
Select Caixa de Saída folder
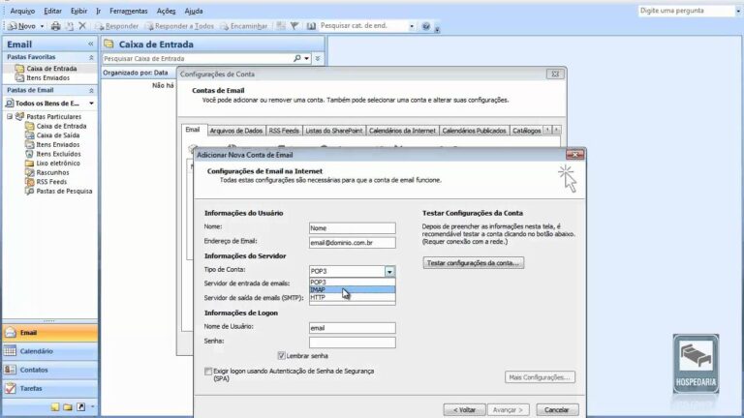click(x=52, y=135)
